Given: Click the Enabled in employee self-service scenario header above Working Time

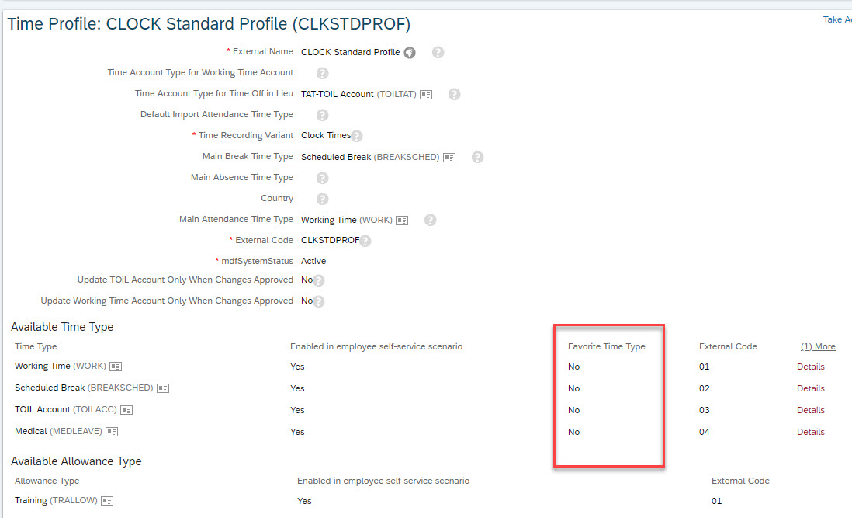Looking at the screenshot, I should 376,346.
